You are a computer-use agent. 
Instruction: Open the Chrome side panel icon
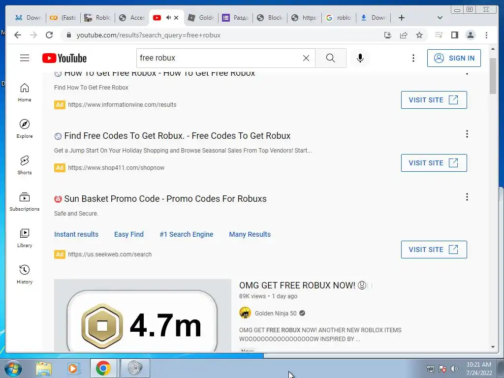tap(454, 35)
